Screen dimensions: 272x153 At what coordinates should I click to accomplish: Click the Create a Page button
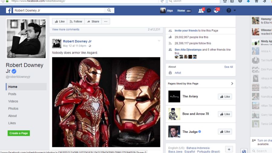click(x=19, y=133)
